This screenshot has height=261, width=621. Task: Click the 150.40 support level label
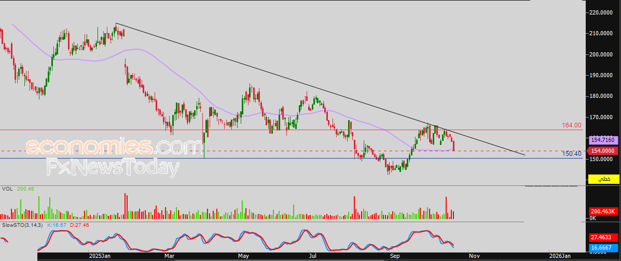[572, 153]
